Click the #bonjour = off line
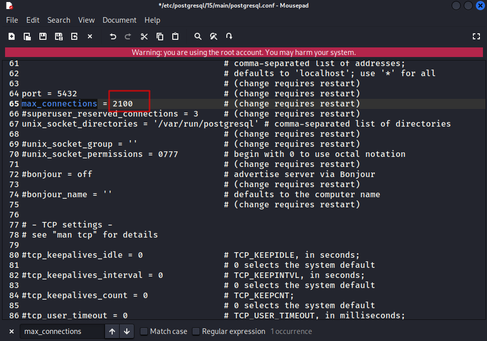The height and width of the screenshot is (341, 487). tap(57, 174)
